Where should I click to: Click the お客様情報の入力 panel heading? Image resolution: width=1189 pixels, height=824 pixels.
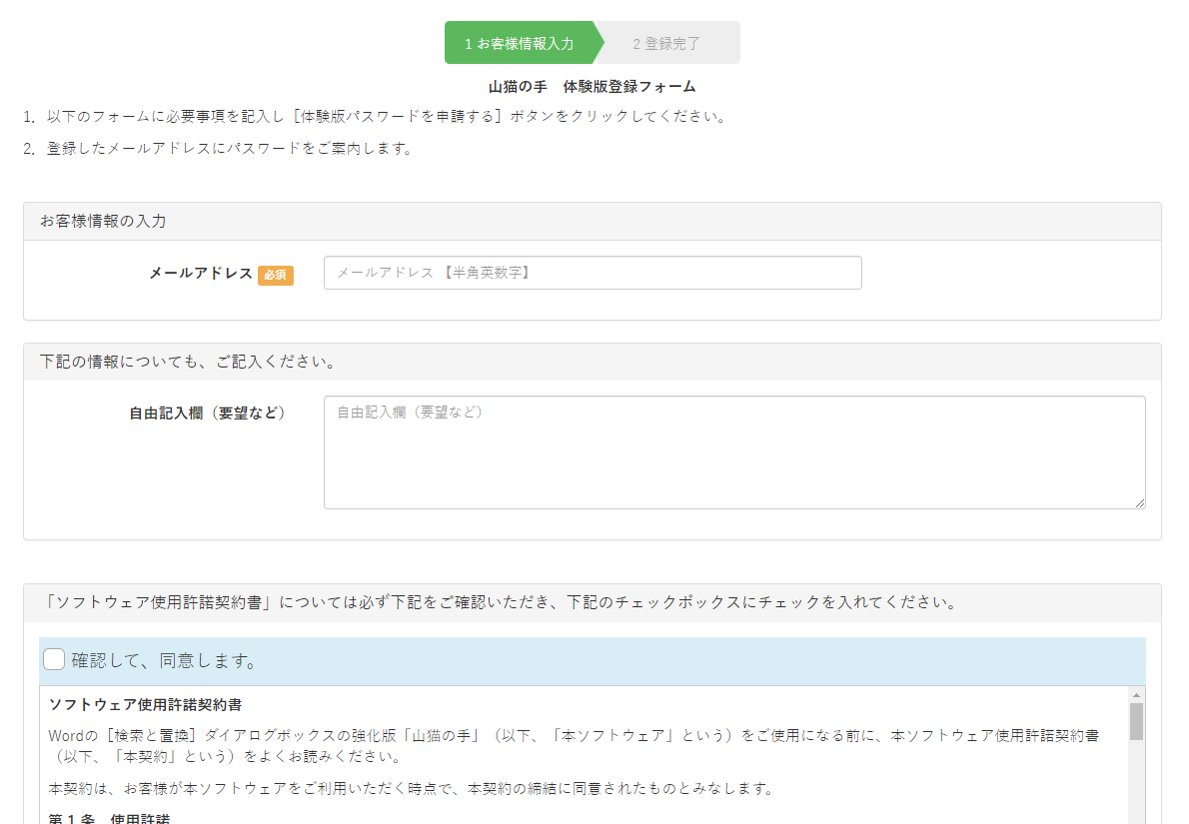tap(103, 221)
